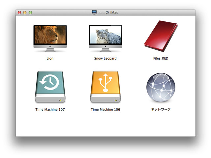211x158 pixels.
Task: Click the "Time Machine 106" label text
Action: 105,110
